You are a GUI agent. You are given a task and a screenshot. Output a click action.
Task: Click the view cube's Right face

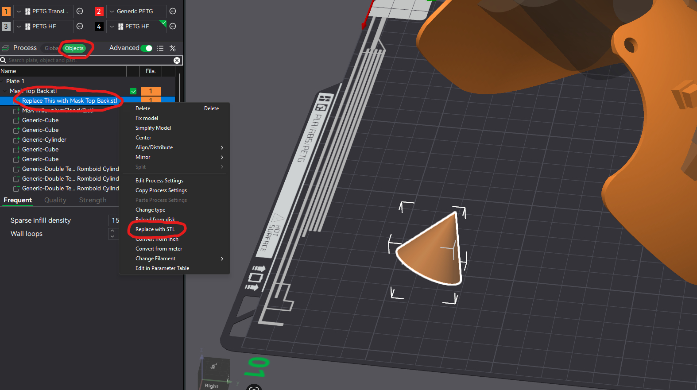pos(212,385)
